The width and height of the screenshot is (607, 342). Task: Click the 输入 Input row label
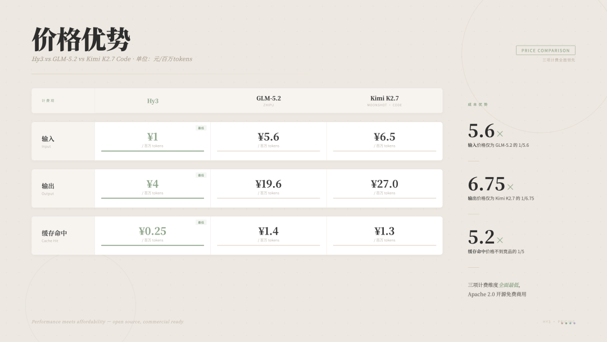click(x=48, y=141)
